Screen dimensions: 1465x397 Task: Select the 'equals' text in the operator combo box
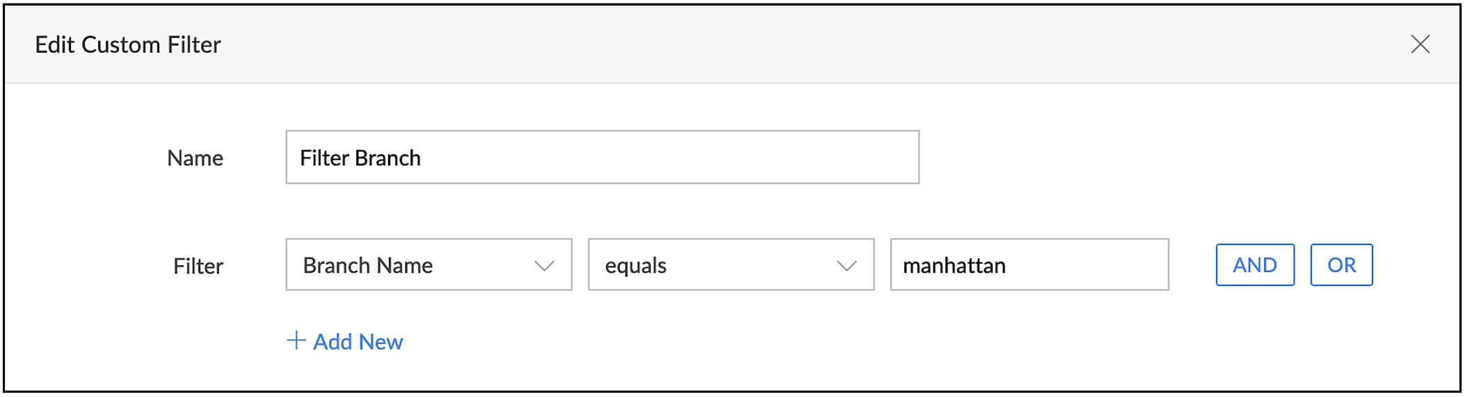(635, 266)
